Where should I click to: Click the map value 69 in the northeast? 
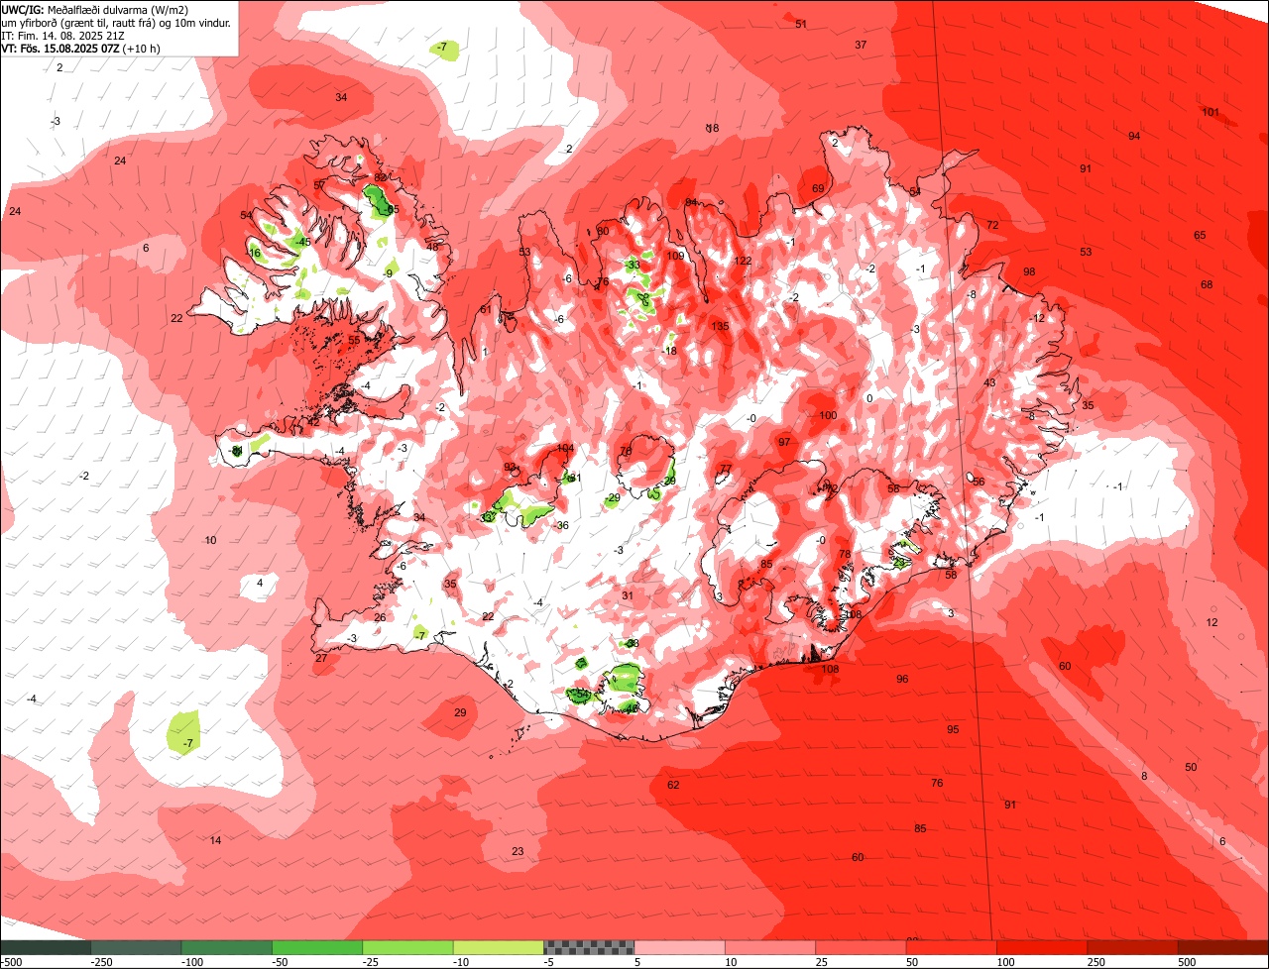(818, 188)
